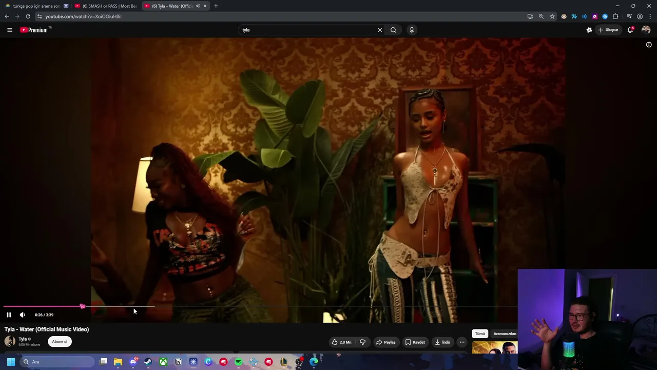Switch to the 'SMASH or PASS' tab
The image size is (657, 370).
pos(106,6)
